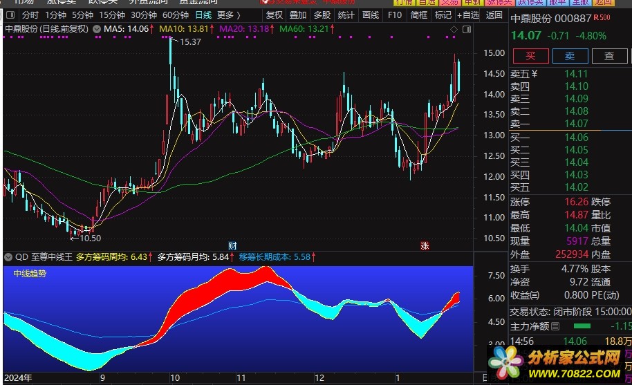The height and width of the screenshot is (385, 632).
Task: Click the 标记 mark tool
Action: click(x=443, y=15)
